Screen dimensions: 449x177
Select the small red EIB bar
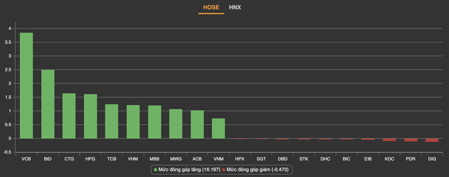point(368,139)
